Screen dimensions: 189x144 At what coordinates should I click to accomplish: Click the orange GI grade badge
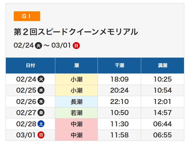(x=27, y=16)
